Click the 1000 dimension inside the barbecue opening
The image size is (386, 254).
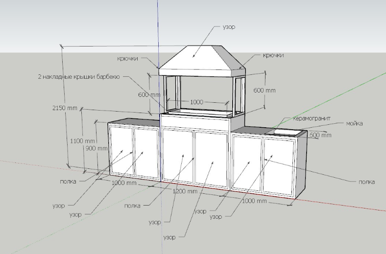click(x=196, y=102)
